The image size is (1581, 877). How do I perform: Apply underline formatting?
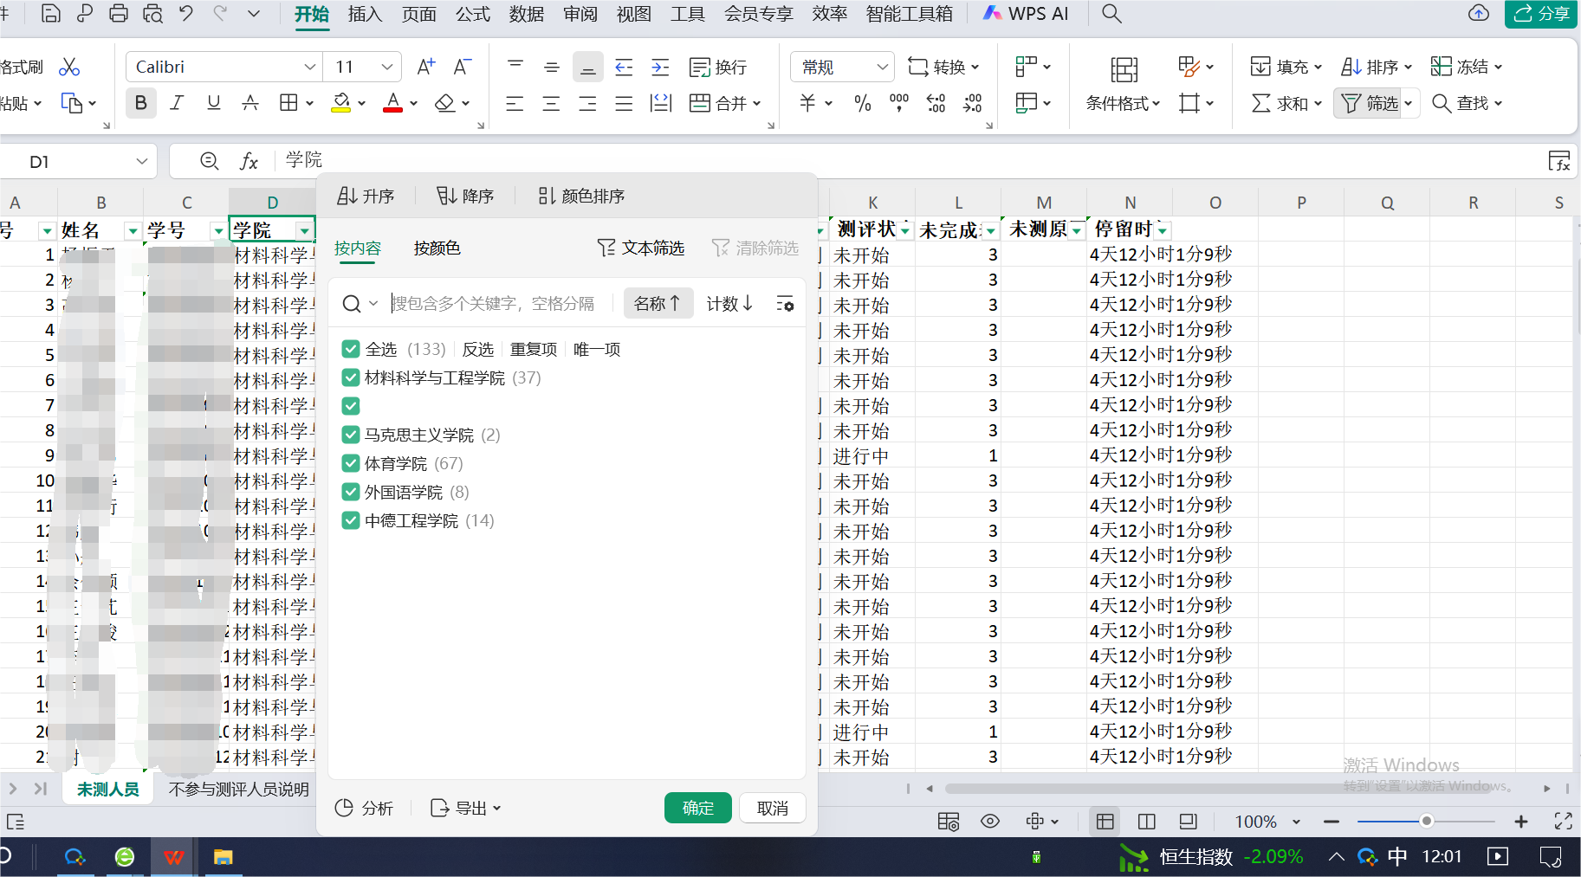(213, 103)
